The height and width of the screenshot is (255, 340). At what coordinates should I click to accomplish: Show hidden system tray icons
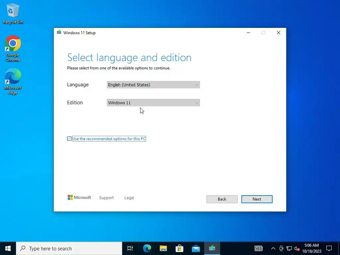273,248
